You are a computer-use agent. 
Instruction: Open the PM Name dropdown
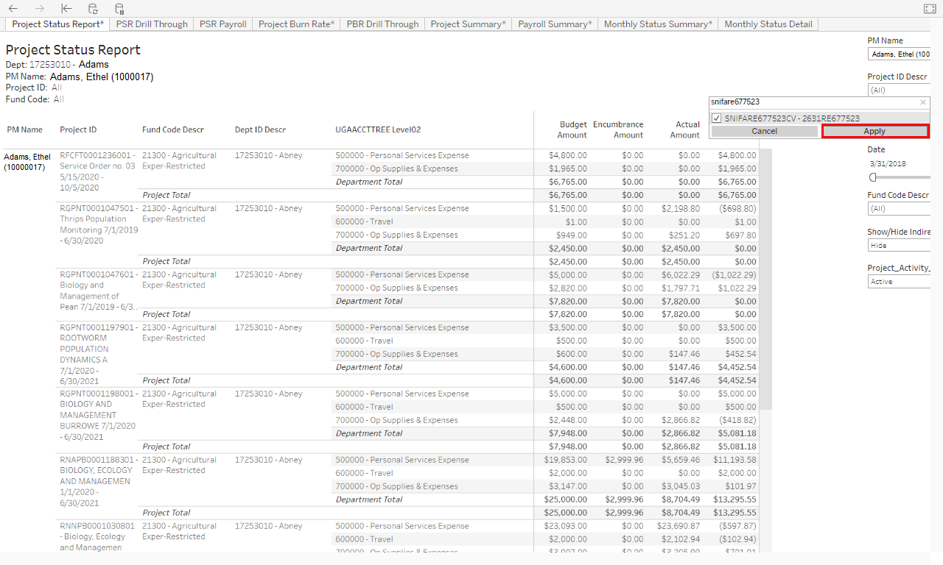click(x=900, y=54)
